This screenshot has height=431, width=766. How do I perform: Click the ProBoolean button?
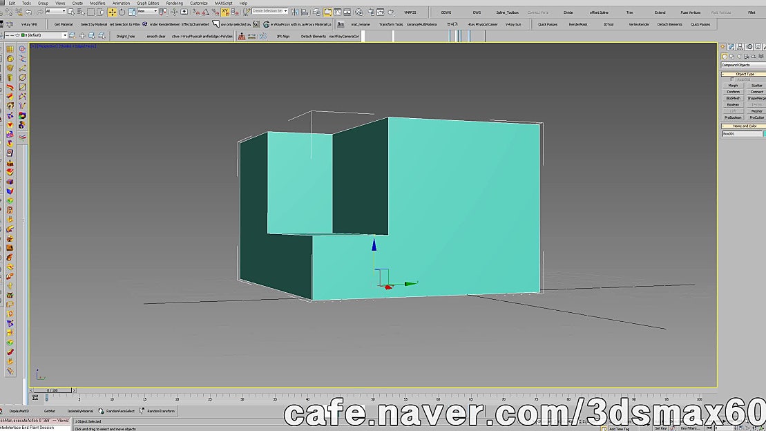pyautogui.click(x=733, y=116)
